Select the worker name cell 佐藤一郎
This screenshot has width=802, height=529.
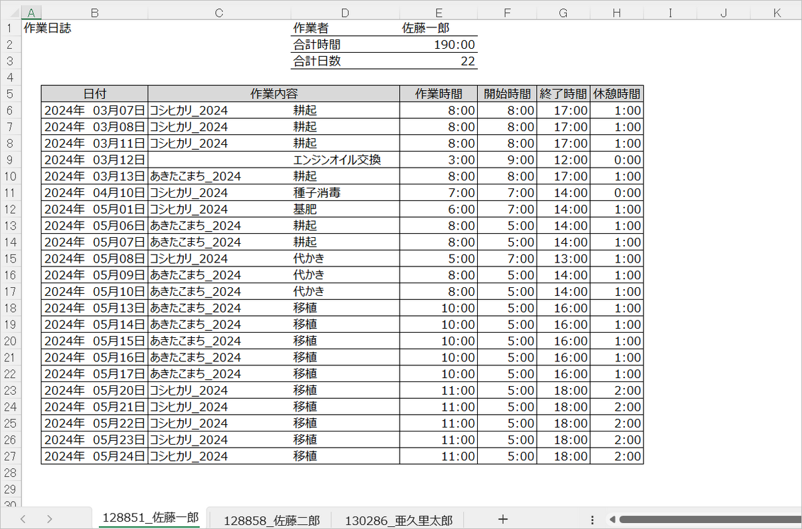(438, 28)
